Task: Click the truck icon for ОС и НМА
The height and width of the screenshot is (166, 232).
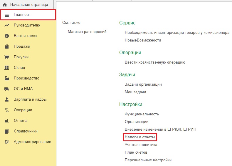Action: pos(7,89)
